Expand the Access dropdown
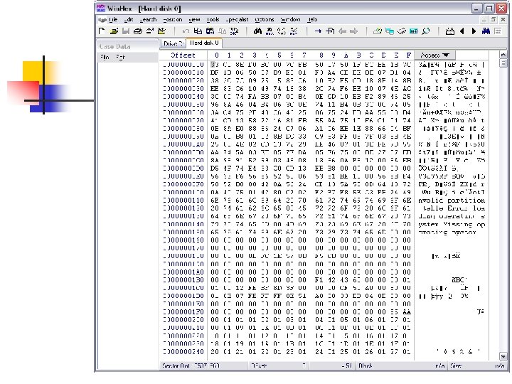 click(x=434, y=55)
